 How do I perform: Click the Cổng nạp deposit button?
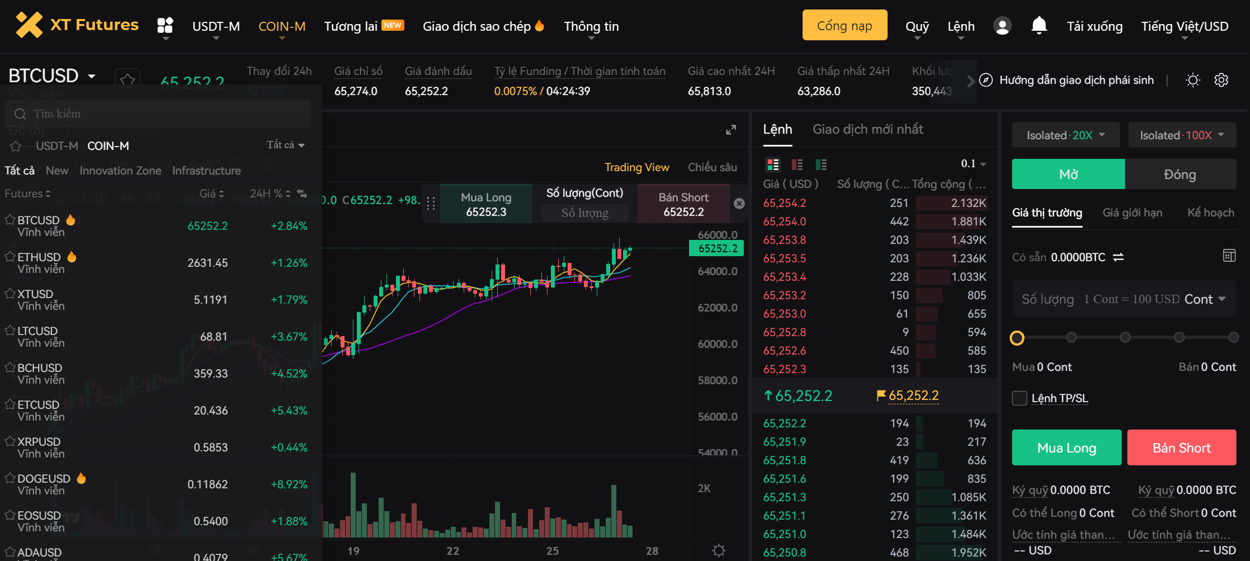(845, 25)
